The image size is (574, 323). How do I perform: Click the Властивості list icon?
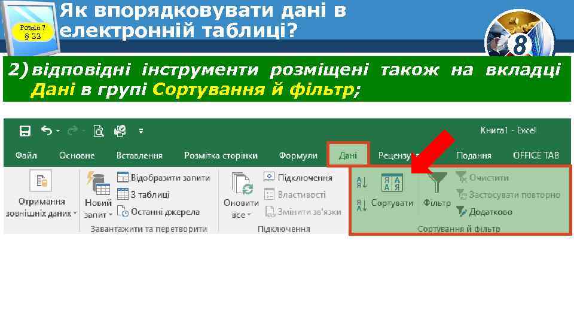tap(270, 194)
